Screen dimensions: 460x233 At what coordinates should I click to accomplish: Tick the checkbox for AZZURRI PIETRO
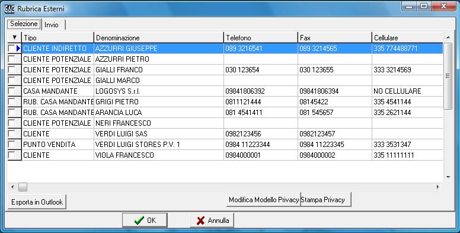tap(11, 59)
